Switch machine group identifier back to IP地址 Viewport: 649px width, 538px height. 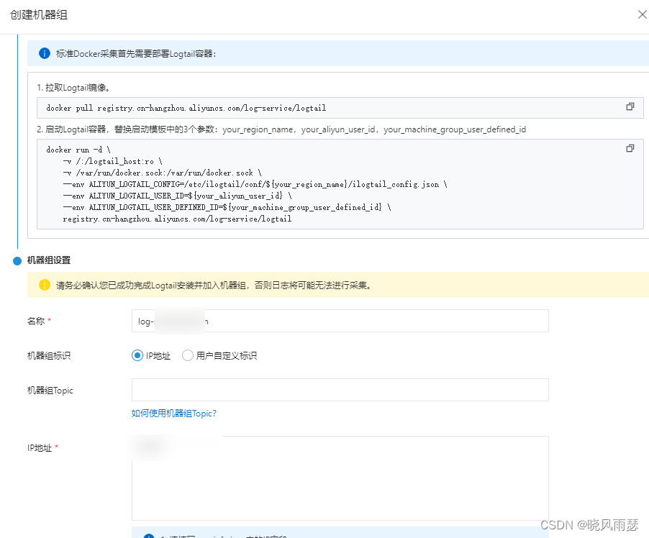137,355
